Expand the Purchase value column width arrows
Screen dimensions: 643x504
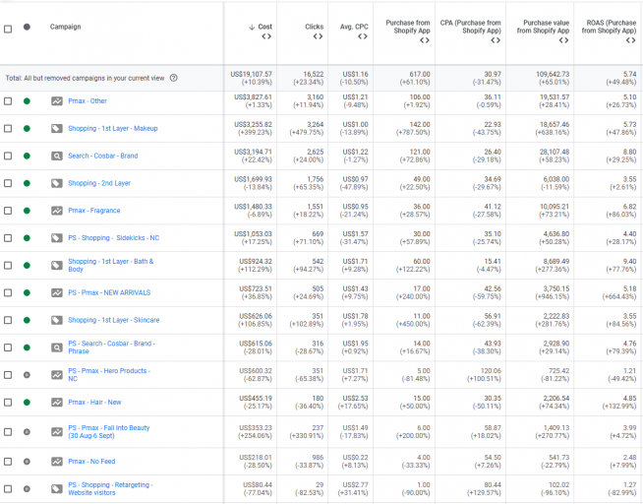[564, 40]
